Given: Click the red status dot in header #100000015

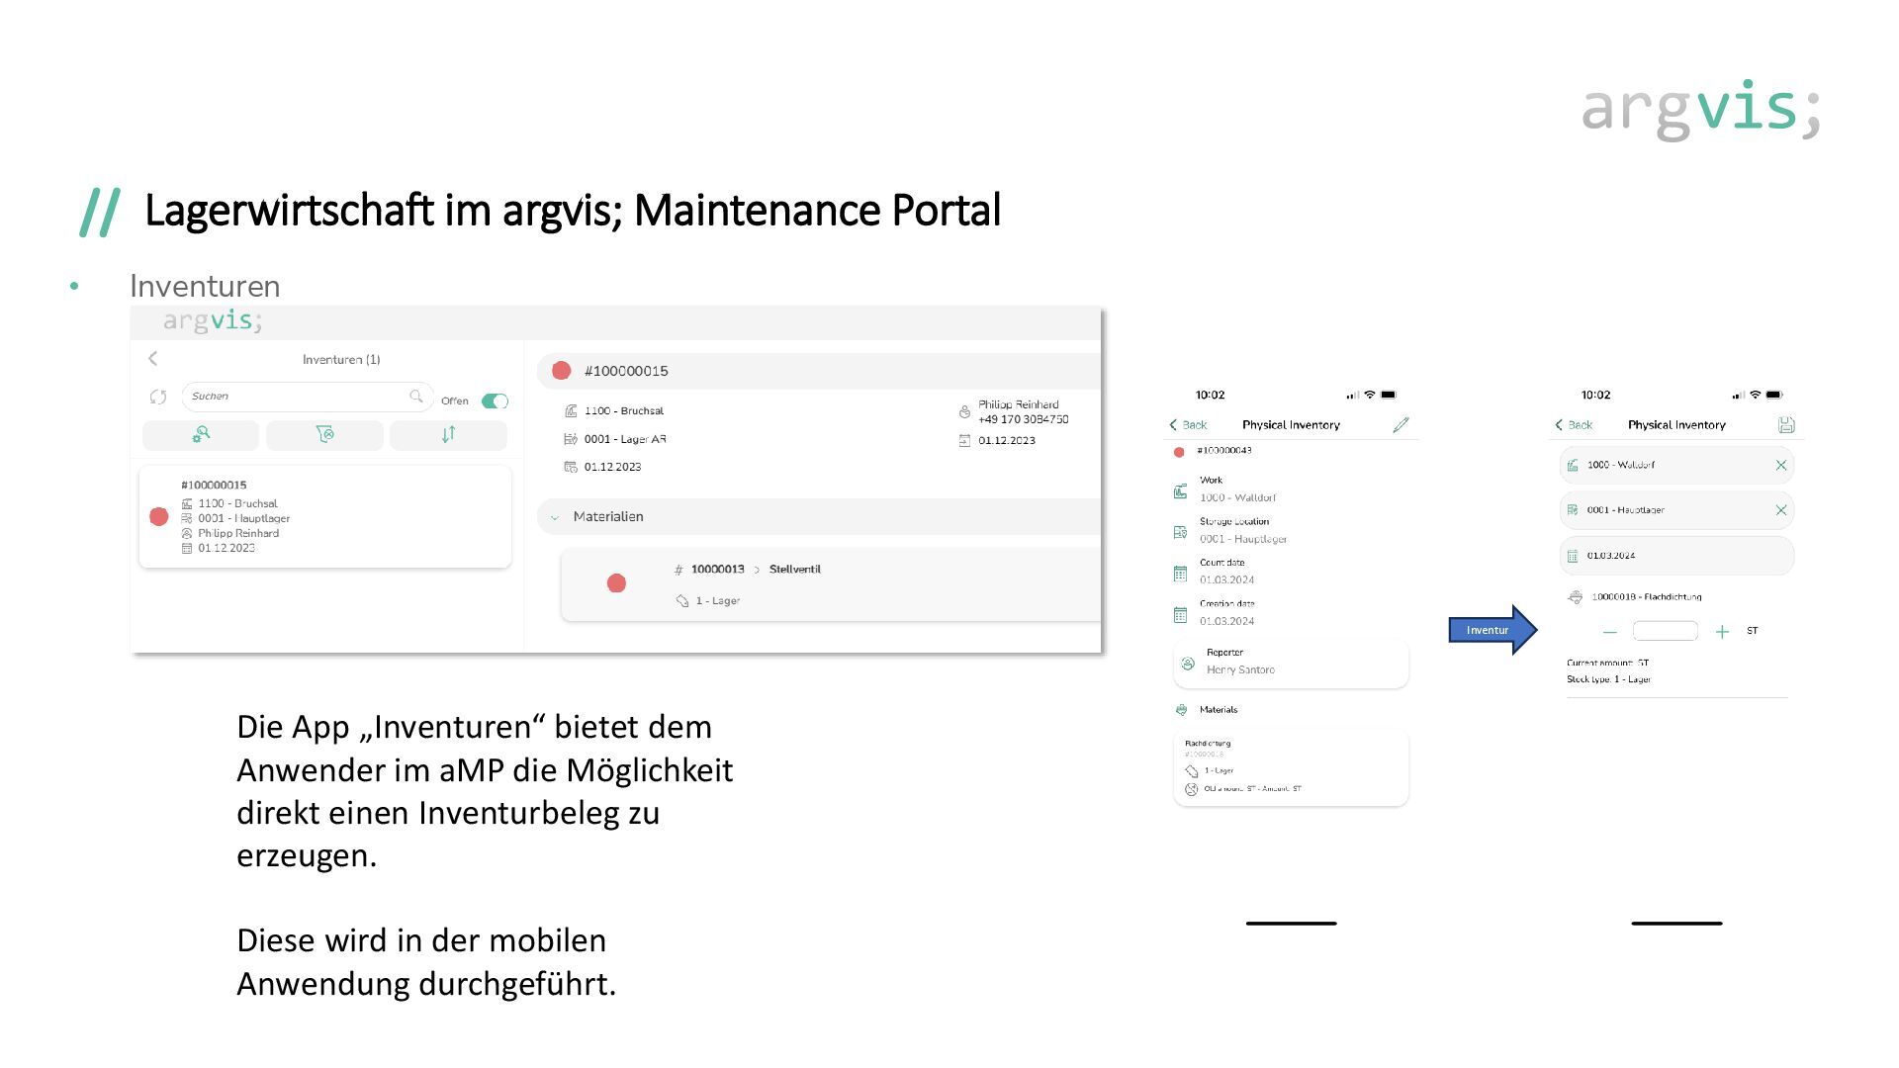Looking at the screenshot, I should 562,371.
